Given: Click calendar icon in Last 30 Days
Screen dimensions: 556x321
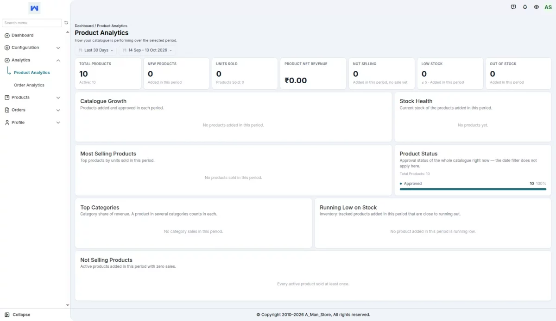Looking at the screenshot, I should coord(80,50).
